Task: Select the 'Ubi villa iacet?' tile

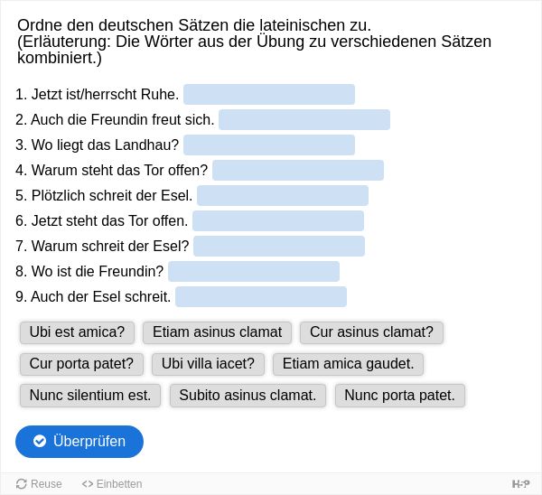Action: [208, 364]
